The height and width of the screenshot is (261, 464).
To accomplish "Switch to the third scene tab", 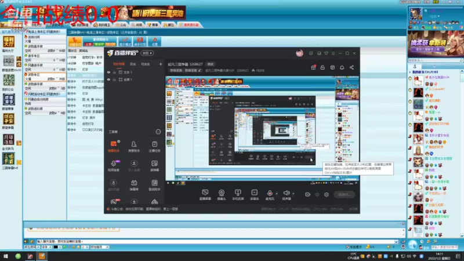I will (x=146, y=64).
